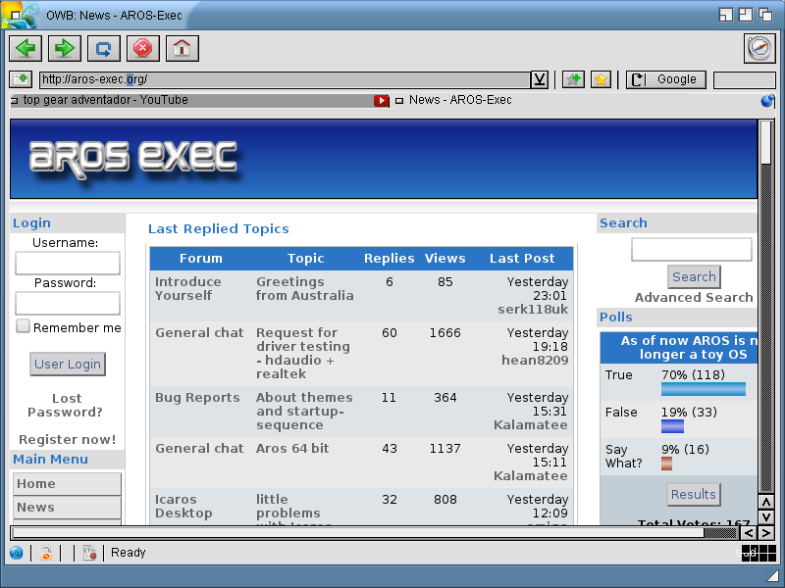Click the window resize gadget at bottom right
Viewport: 785px width, 588px height.
click(x=773, y=576)
